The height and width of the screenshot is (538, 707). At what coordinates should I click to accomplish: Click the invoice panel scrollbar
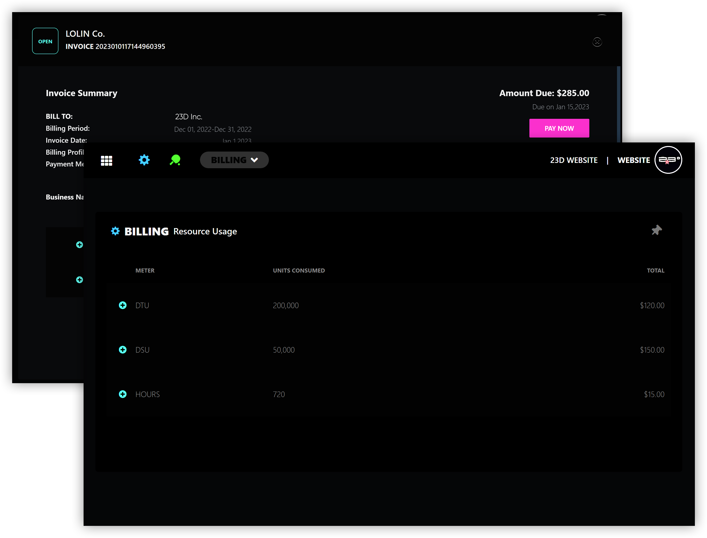[x=618, y=104]
